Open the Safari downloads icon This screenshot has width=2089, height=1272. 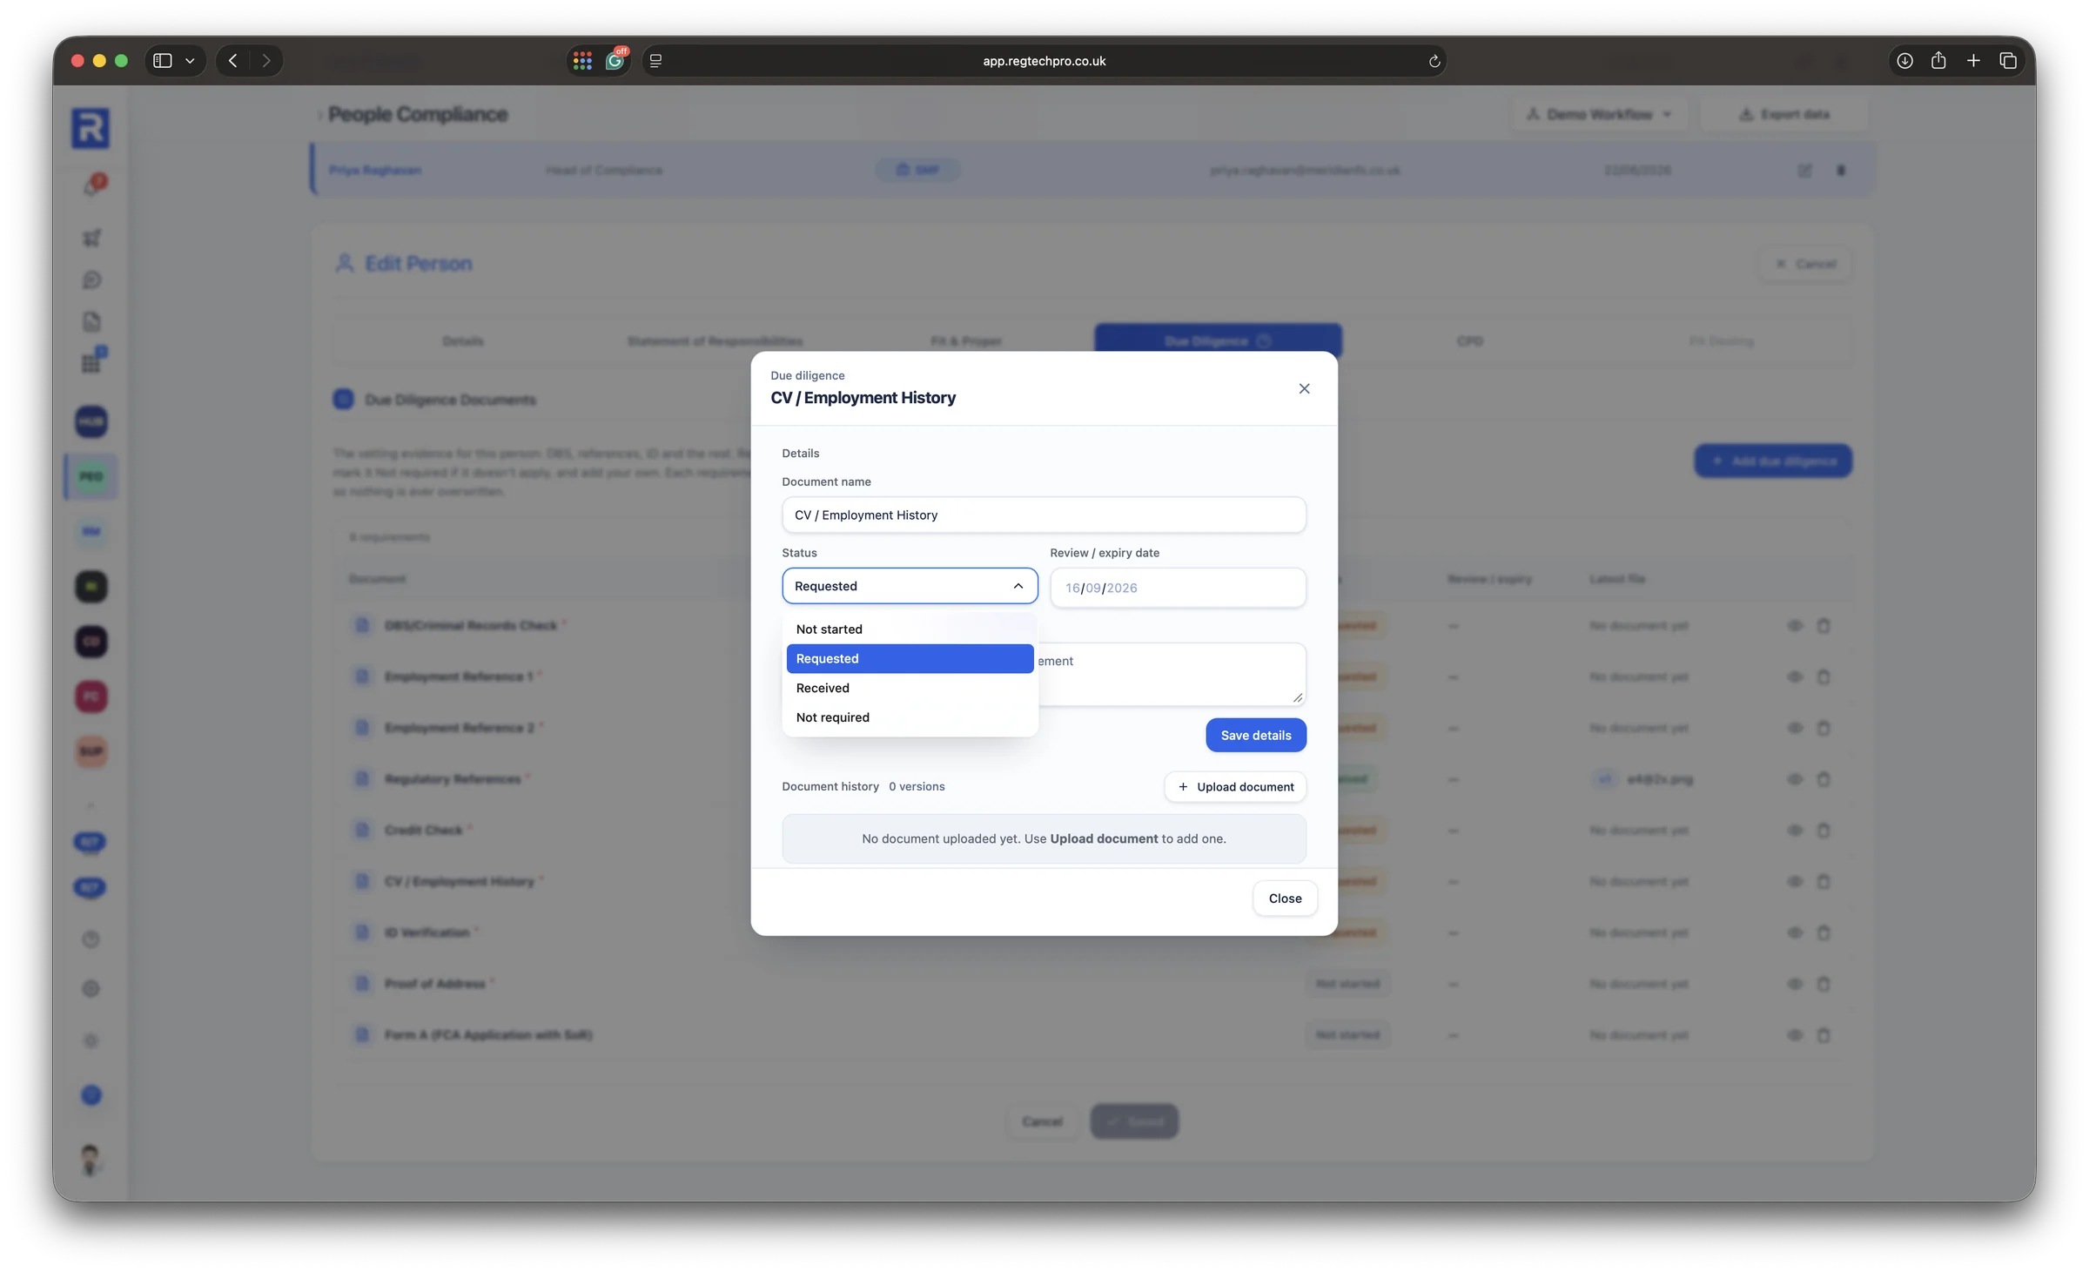[x=1904, y=61]
